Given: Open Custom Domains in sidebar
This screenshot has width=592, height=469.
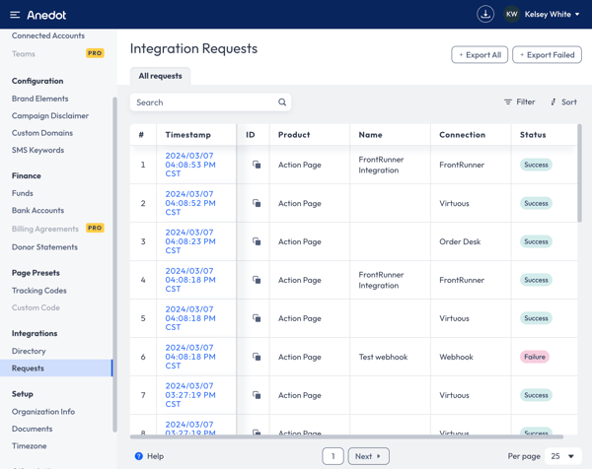Looking at the screenshot, I should (x=42, y=133).
